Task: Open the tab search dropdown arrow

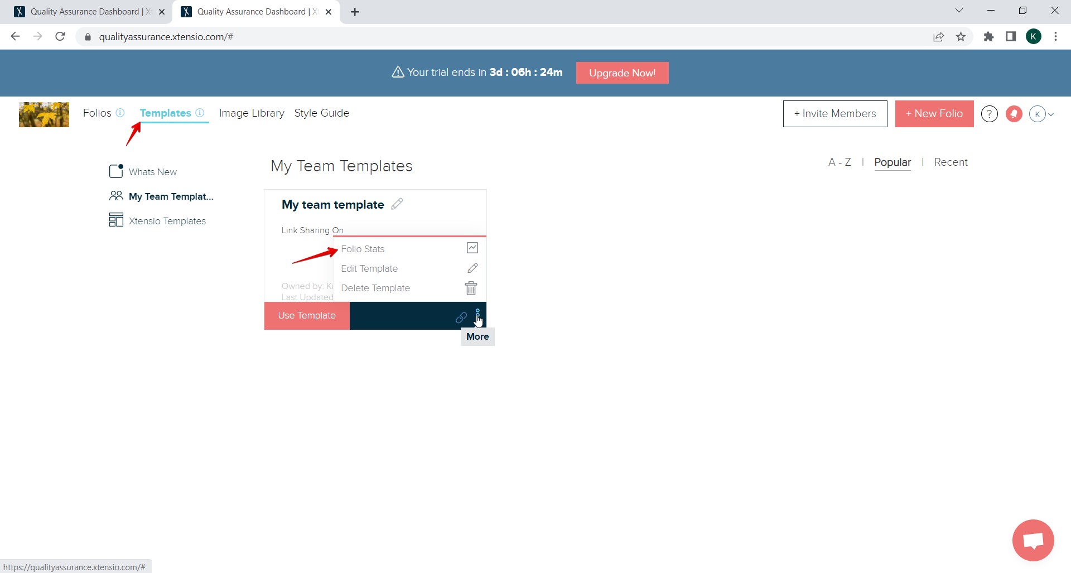Action: click(959, 11)
